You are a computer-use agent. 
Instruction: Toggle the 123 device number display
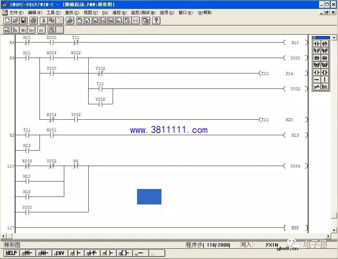tap(31, 30)
